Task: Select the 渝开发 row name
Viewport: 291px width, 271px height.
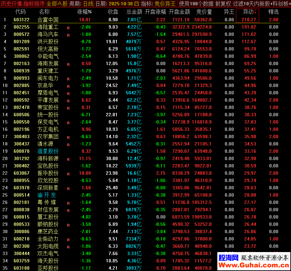Action: [47, 195]
